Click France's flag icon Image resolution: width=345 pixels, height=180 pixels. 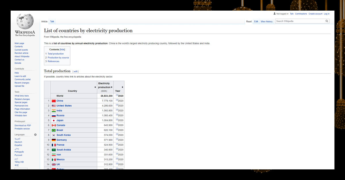(x=54, y=145)
